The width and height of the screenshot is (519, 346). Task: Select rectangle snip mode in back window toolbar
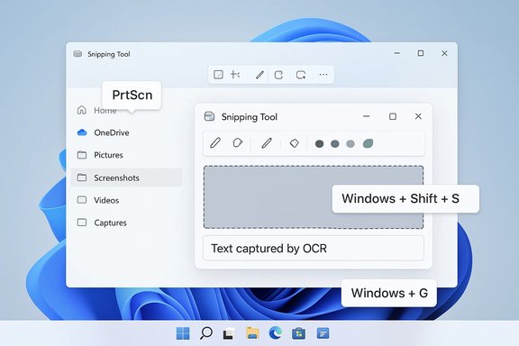pos(218,75)
